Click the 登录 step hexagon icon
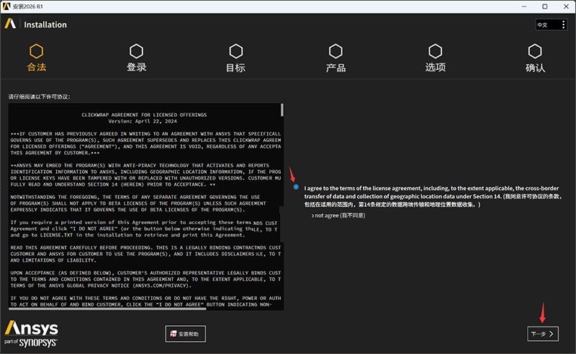The width and height of the screenshot is (576, 354). [136, 51]
